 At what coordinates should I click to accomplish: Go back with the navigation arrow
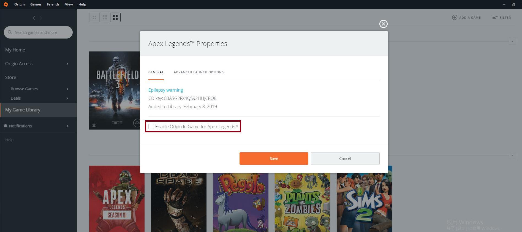(x=34, y=18)
